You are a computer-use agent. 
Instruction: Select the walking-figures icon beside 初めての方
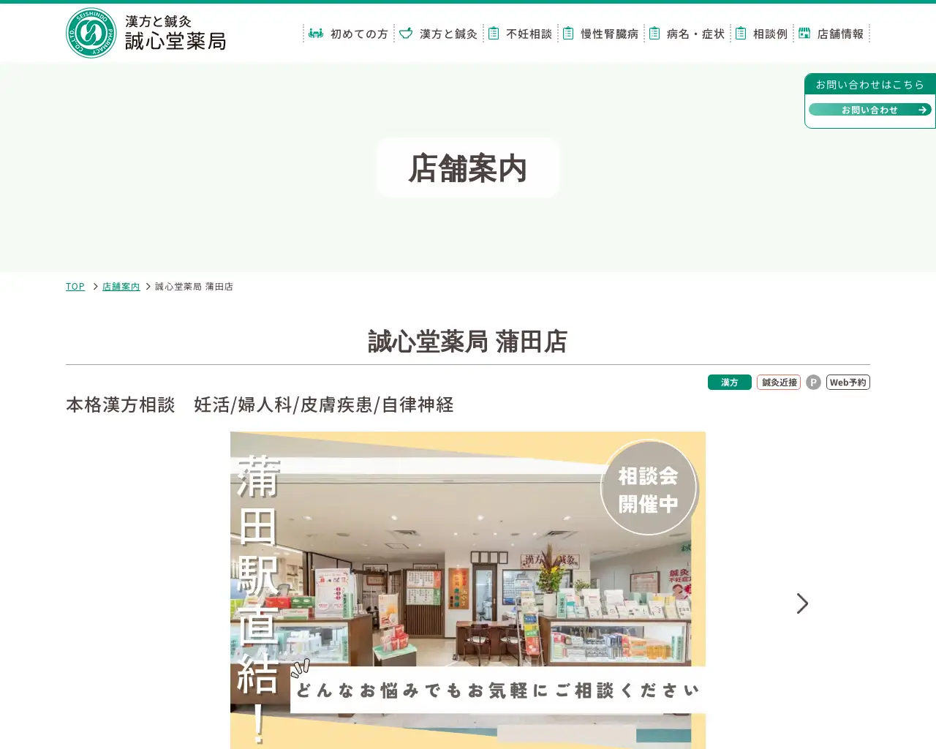click(x=315, y=33)
